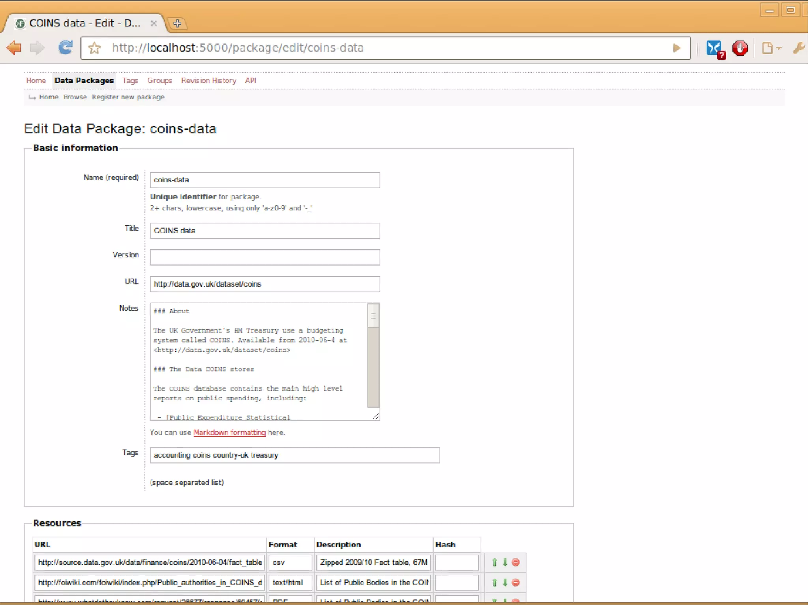The height and width of the screenshot is (605, 808).
Task: Go to the Tags menu item
Action: (130, 80)
